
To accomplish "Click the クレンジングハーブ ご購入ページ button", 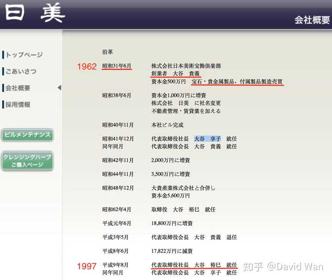I will pos(27,161).
